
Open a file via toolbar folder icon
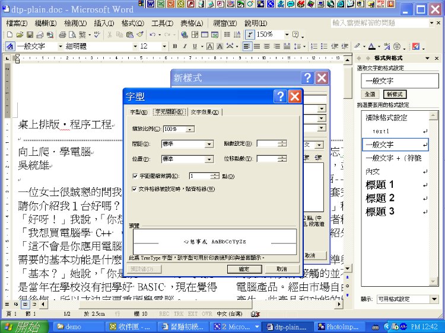(x=20, y=35)
